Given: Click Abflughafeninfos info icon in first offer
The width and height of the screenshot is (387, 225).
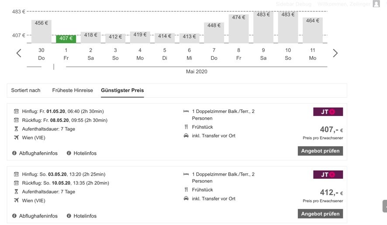Looking at the screenshot, I should point(14,153).
